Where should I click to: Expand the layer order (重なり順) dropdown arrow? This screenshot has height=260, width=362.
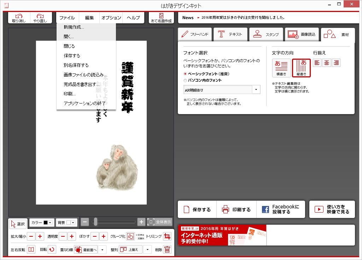coord(102,250)
